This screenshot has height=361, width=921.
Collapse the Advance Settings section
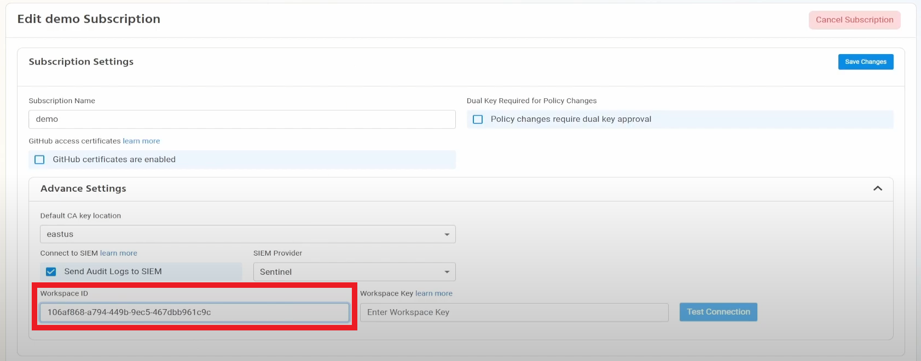877,188
